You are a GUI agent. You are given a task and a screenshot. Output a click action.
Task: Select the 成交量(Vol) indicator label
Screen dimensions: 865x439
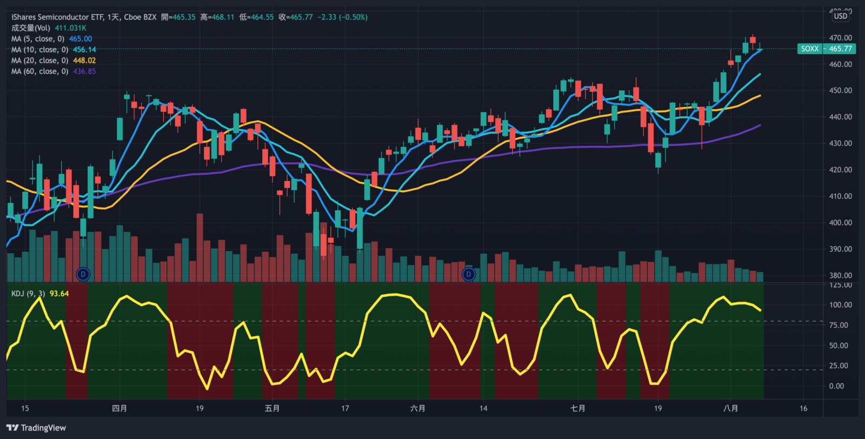31,28
